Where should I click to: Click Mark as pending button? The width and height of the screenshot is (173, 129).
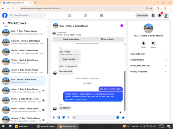pyautogui.click(x=71, y=39)
